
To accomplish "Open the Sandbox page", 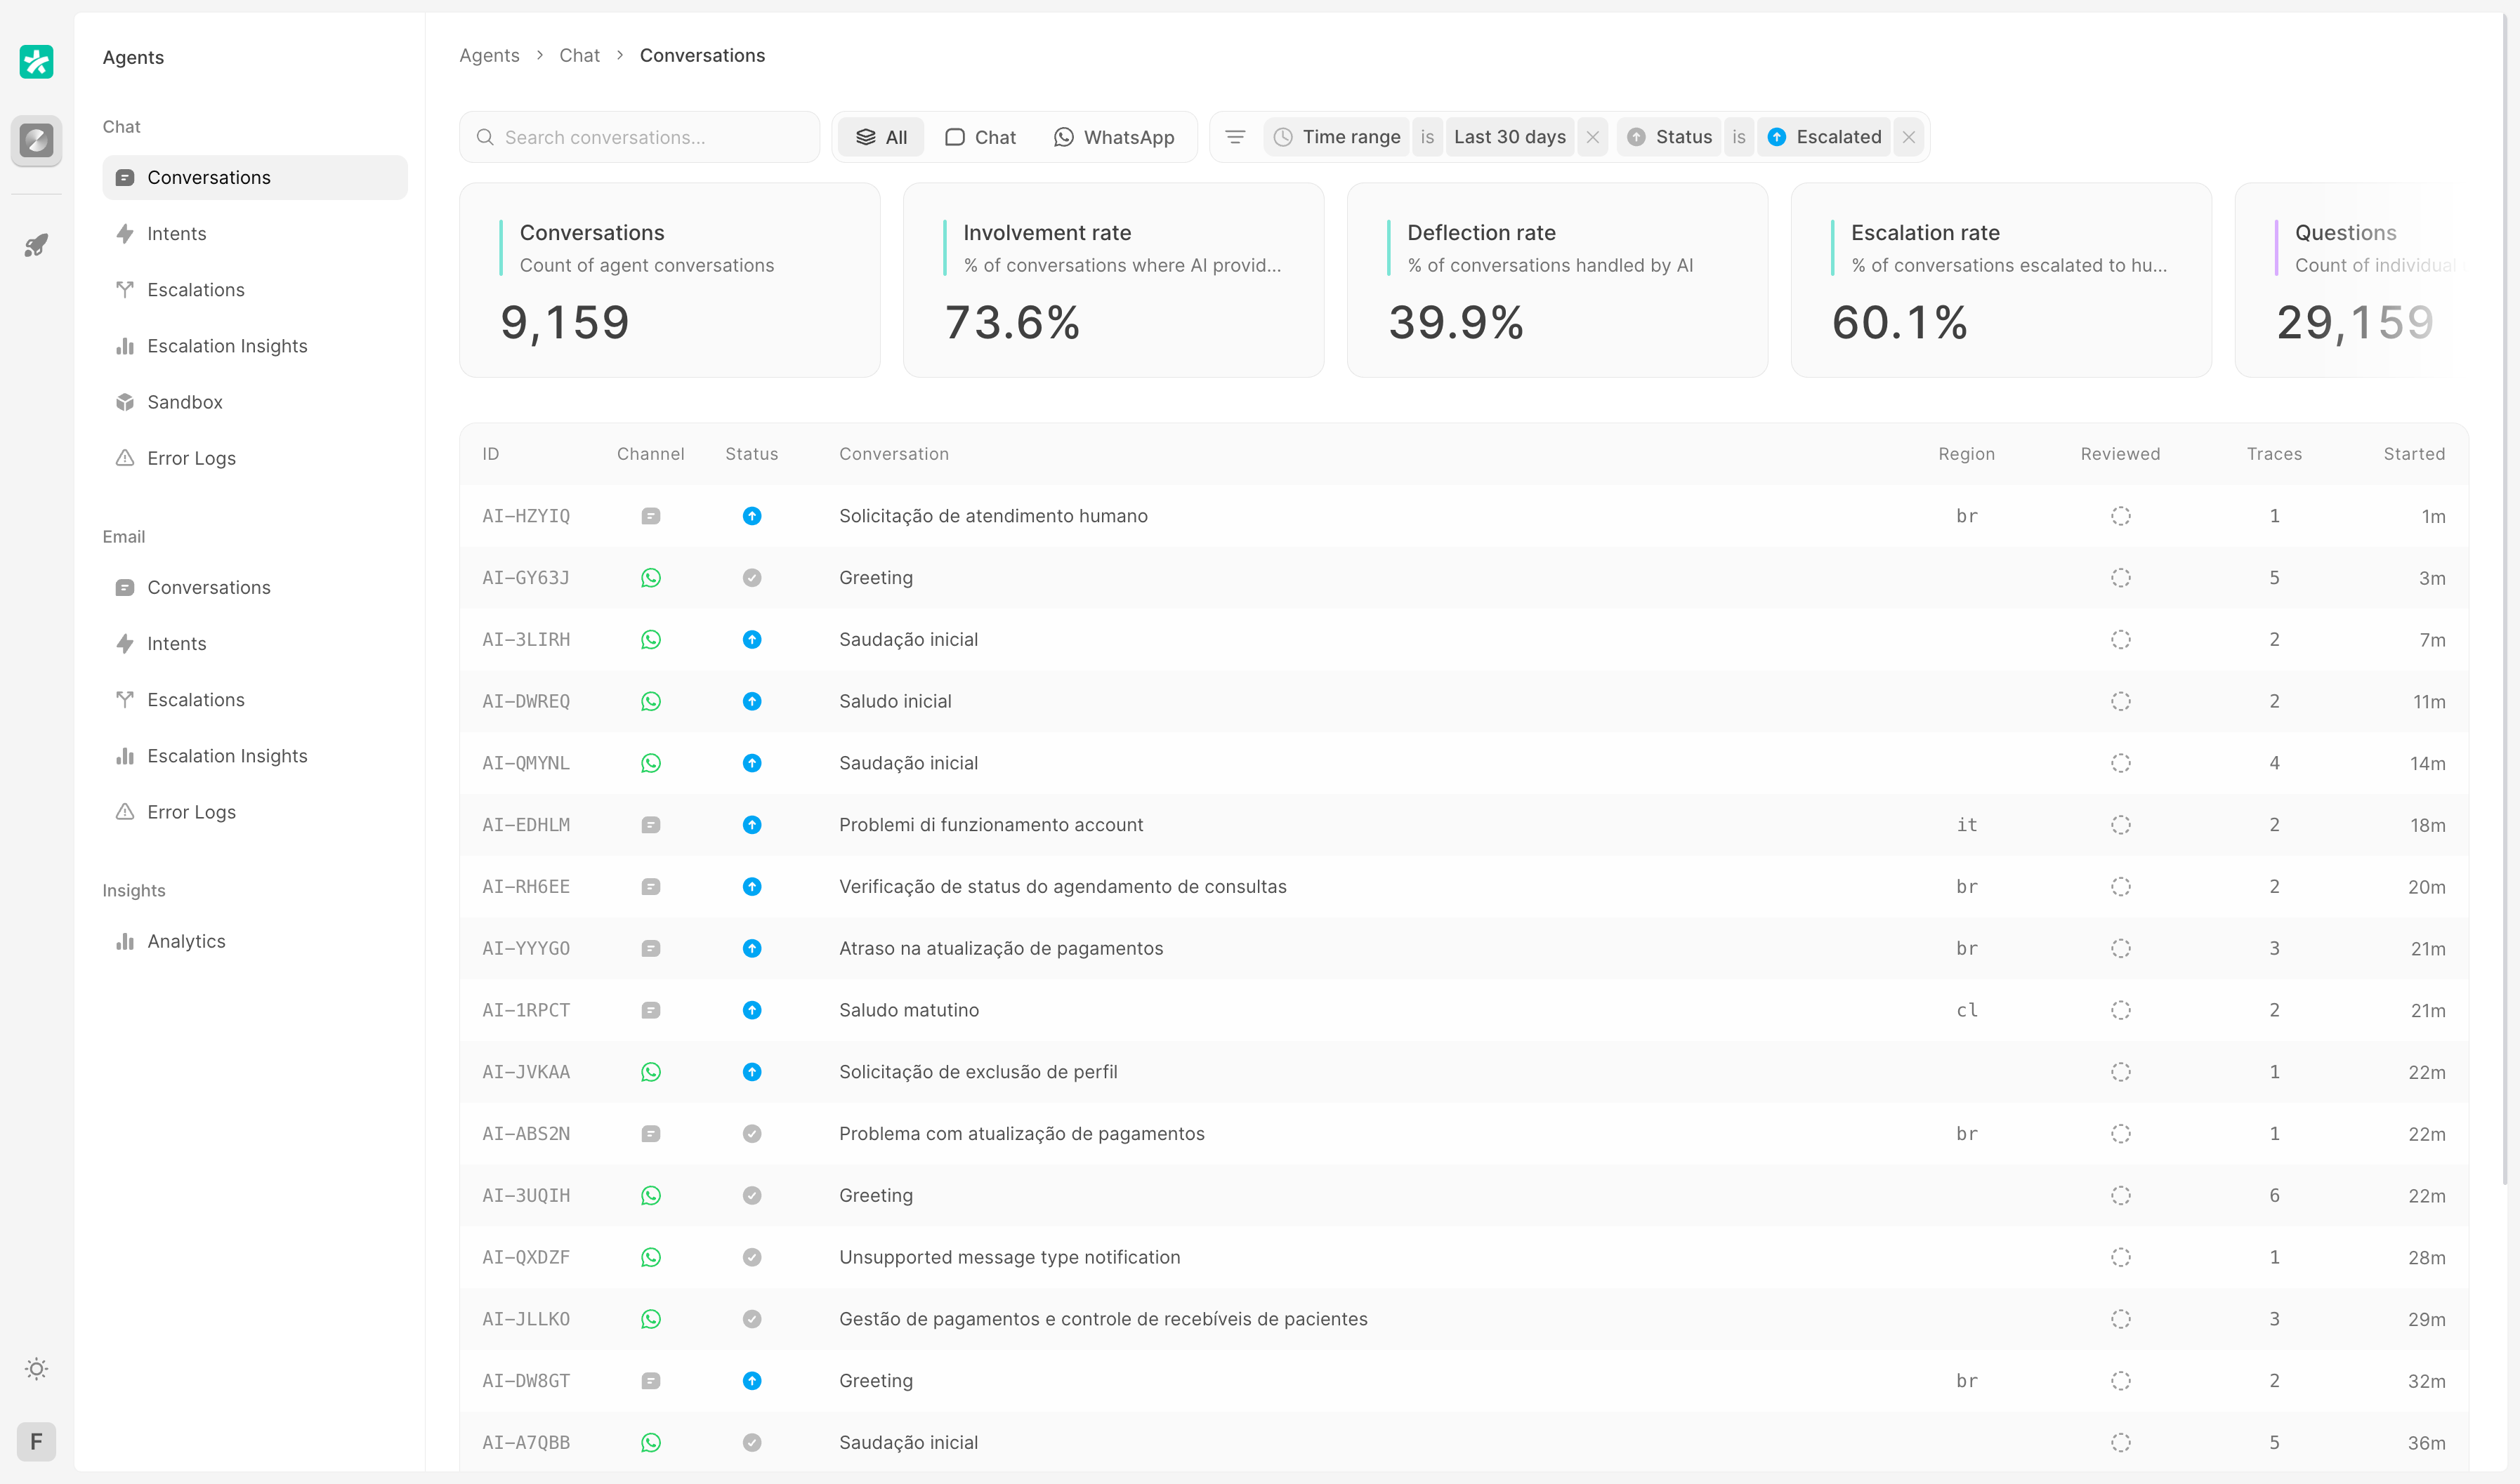I will (255, 402).
